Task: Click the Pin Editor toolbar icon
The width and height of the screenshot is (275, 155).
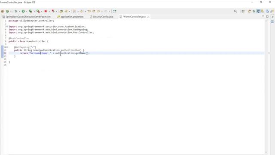Action: pos(115,11)
